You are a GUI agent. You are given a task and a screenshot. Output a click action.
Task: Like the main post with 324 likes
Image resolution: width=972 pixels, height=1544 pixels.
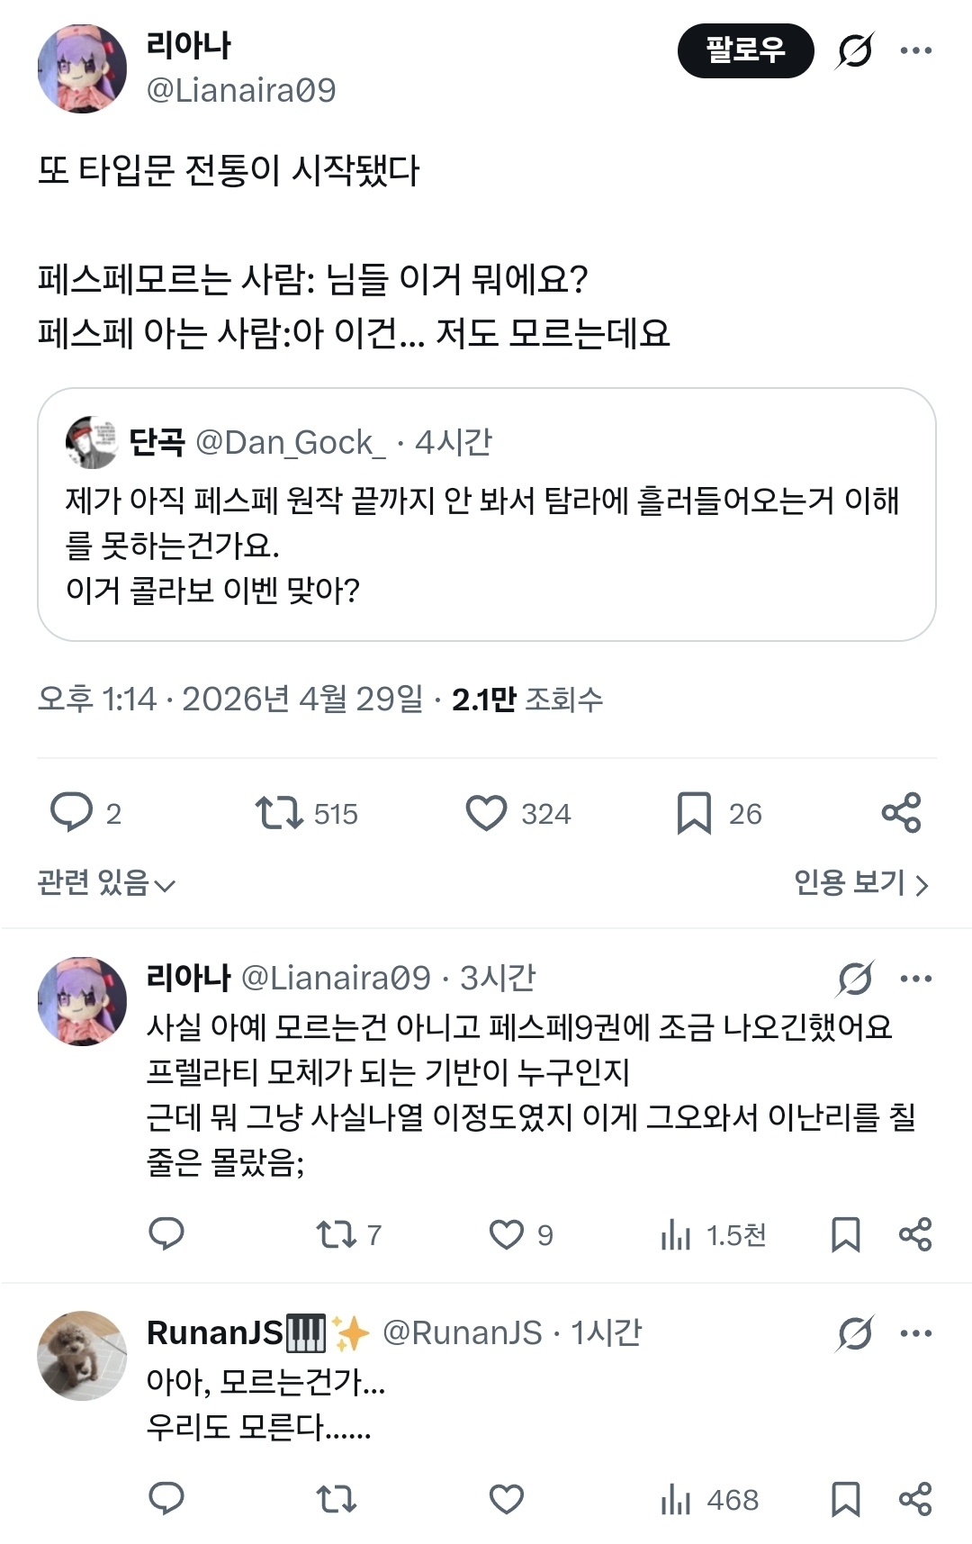(487, 812)
